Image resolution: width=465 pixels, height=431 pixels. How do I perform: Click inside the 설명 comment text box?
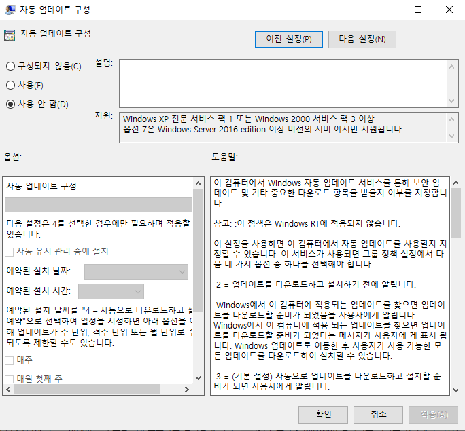283,83
